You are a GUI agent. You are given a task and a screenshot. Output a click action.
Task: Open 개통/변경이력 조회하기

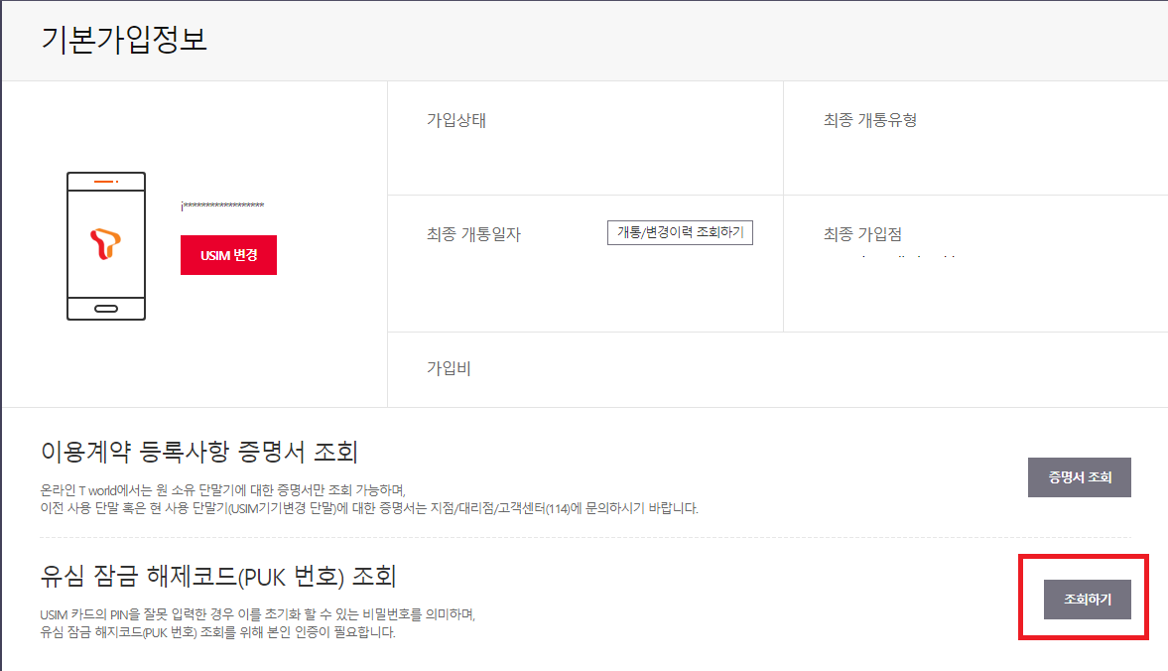(x=679, y=231)
